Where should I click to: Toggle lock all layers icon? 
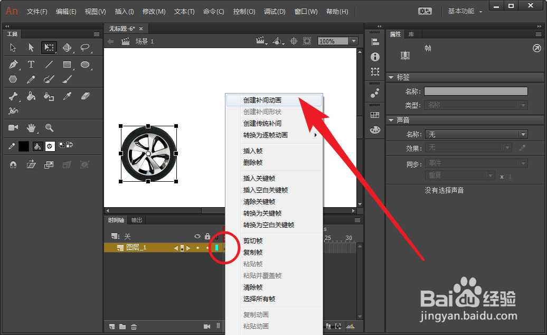208,236
